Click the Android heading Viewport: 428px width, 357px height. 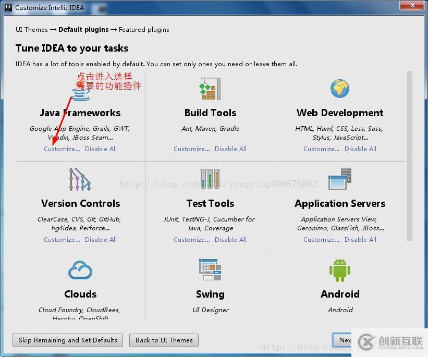coord(340,294)
